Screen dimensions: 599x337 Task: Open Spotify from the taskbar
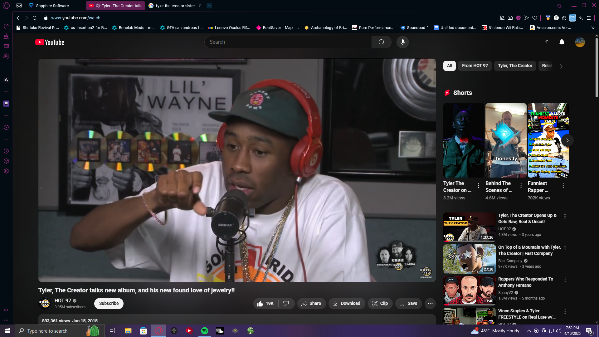(205, 331)
